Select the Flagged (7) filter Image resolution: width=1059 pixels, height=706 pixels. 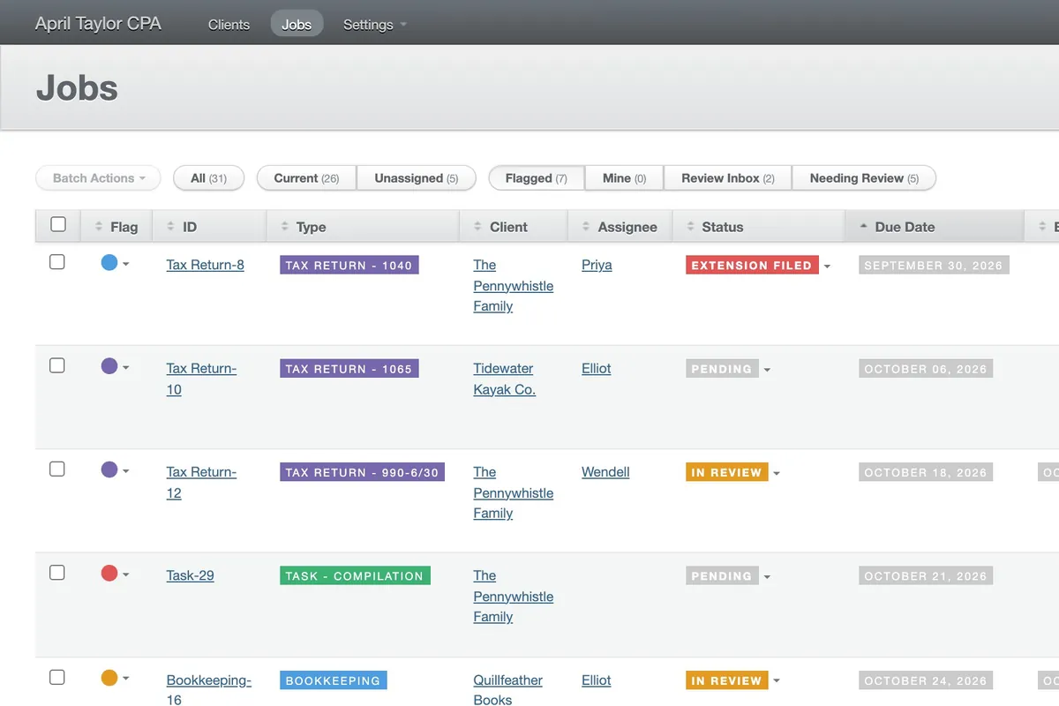[x=537, y=178]
